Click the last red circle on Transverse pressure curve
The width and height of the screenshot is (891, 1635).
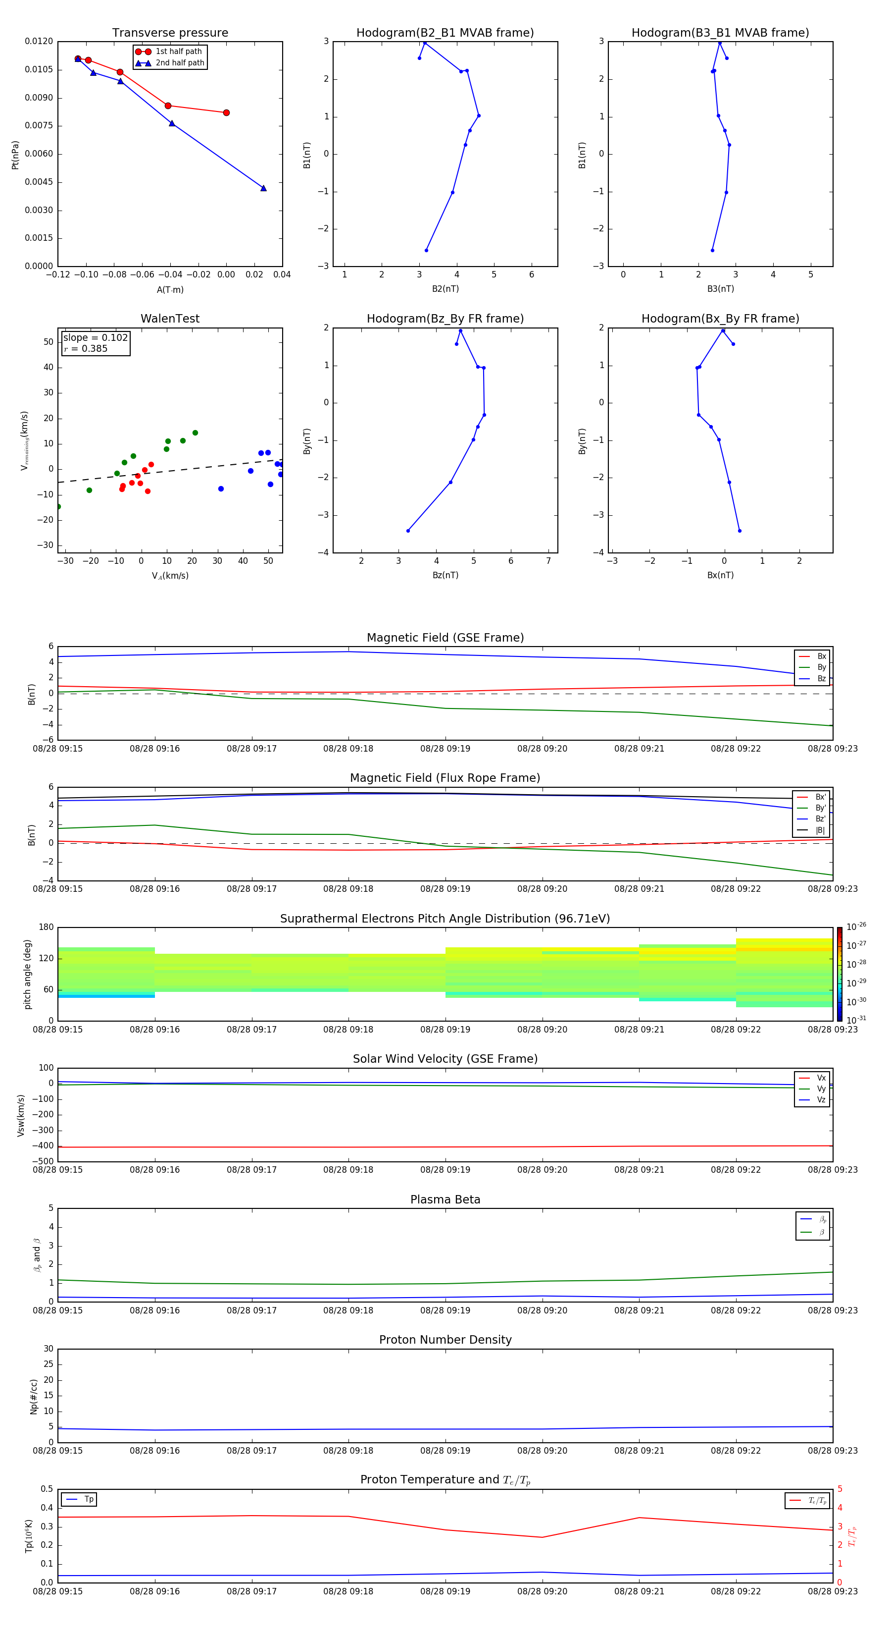(226, 113)
